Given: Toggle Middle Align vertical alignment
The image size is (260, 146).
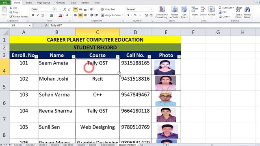Looking at the screenshot, I should (80, 9).
